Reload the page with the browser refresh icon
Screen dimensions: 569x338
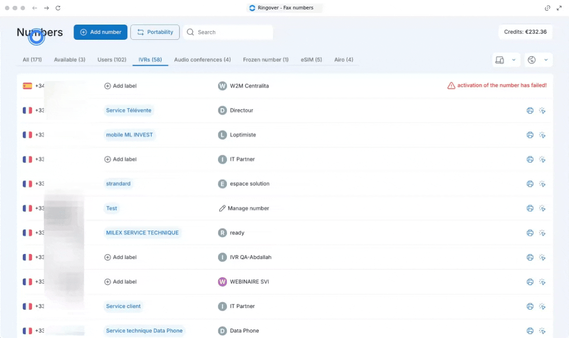[58, 8]
